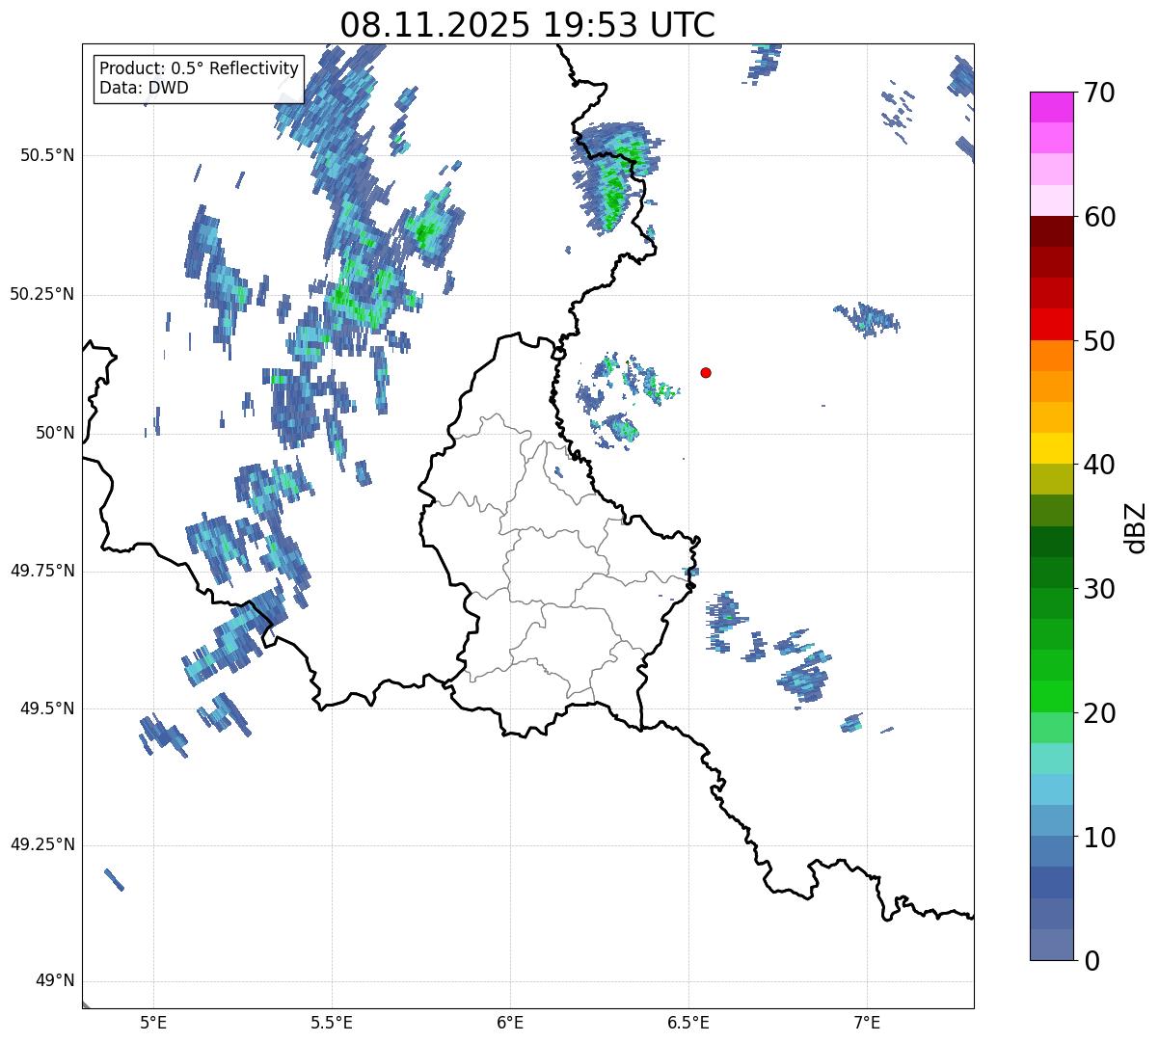Viewport: 1159px width, 1042px height.
Task: Click the 50.25°N latitude label
Action: pos(41,294)
